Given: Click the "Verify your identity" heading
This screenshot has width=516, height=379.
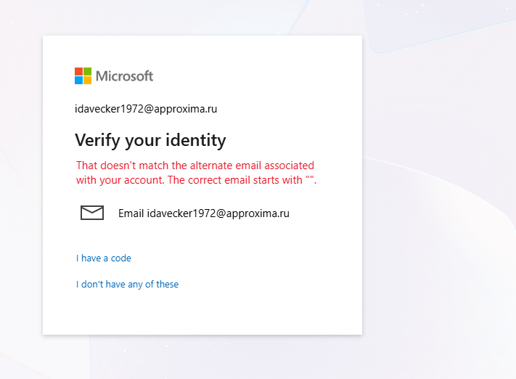Looking at the screenshot, I should coord(150,141).
